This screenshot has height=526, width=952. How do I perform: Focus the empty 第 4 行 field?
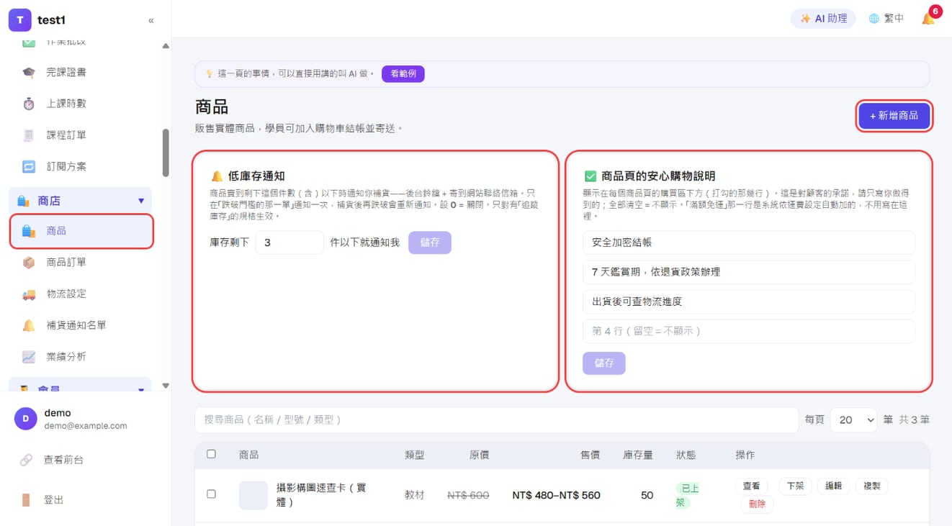(749, 331)
